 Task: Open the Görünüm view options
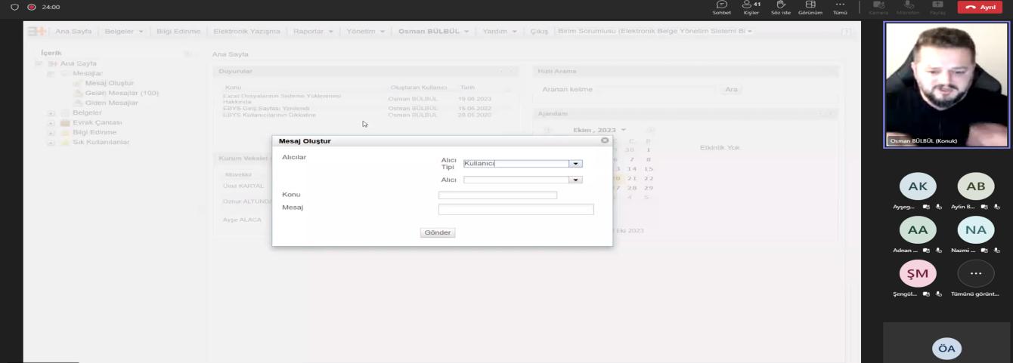point(810,7)
